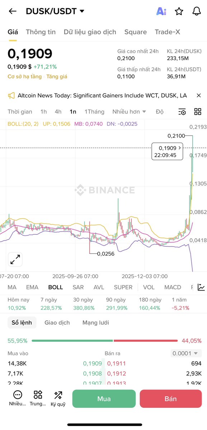Image resolution: width=207 pixels, height=430 pixels.
Task: Open chart settings icon
Action: click(182, 111)
